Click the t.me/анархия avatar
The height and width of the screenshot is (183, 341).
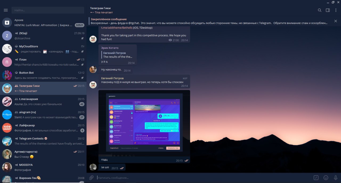(7, 101)
